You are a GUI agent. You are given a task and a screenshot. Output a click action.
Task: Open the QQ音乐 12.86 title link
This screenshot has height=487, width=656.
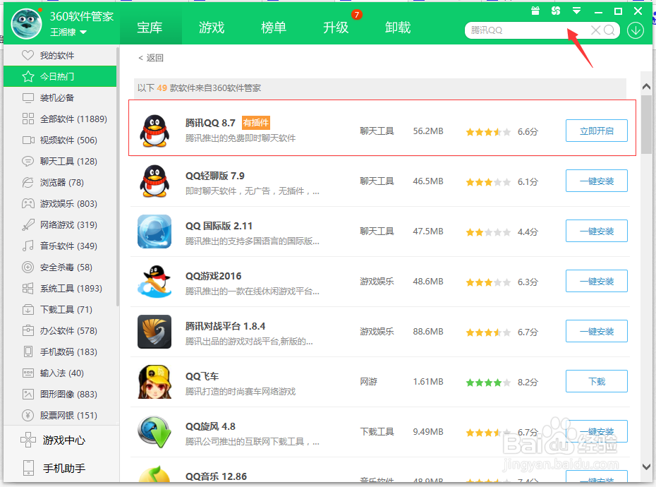[217, 476]
